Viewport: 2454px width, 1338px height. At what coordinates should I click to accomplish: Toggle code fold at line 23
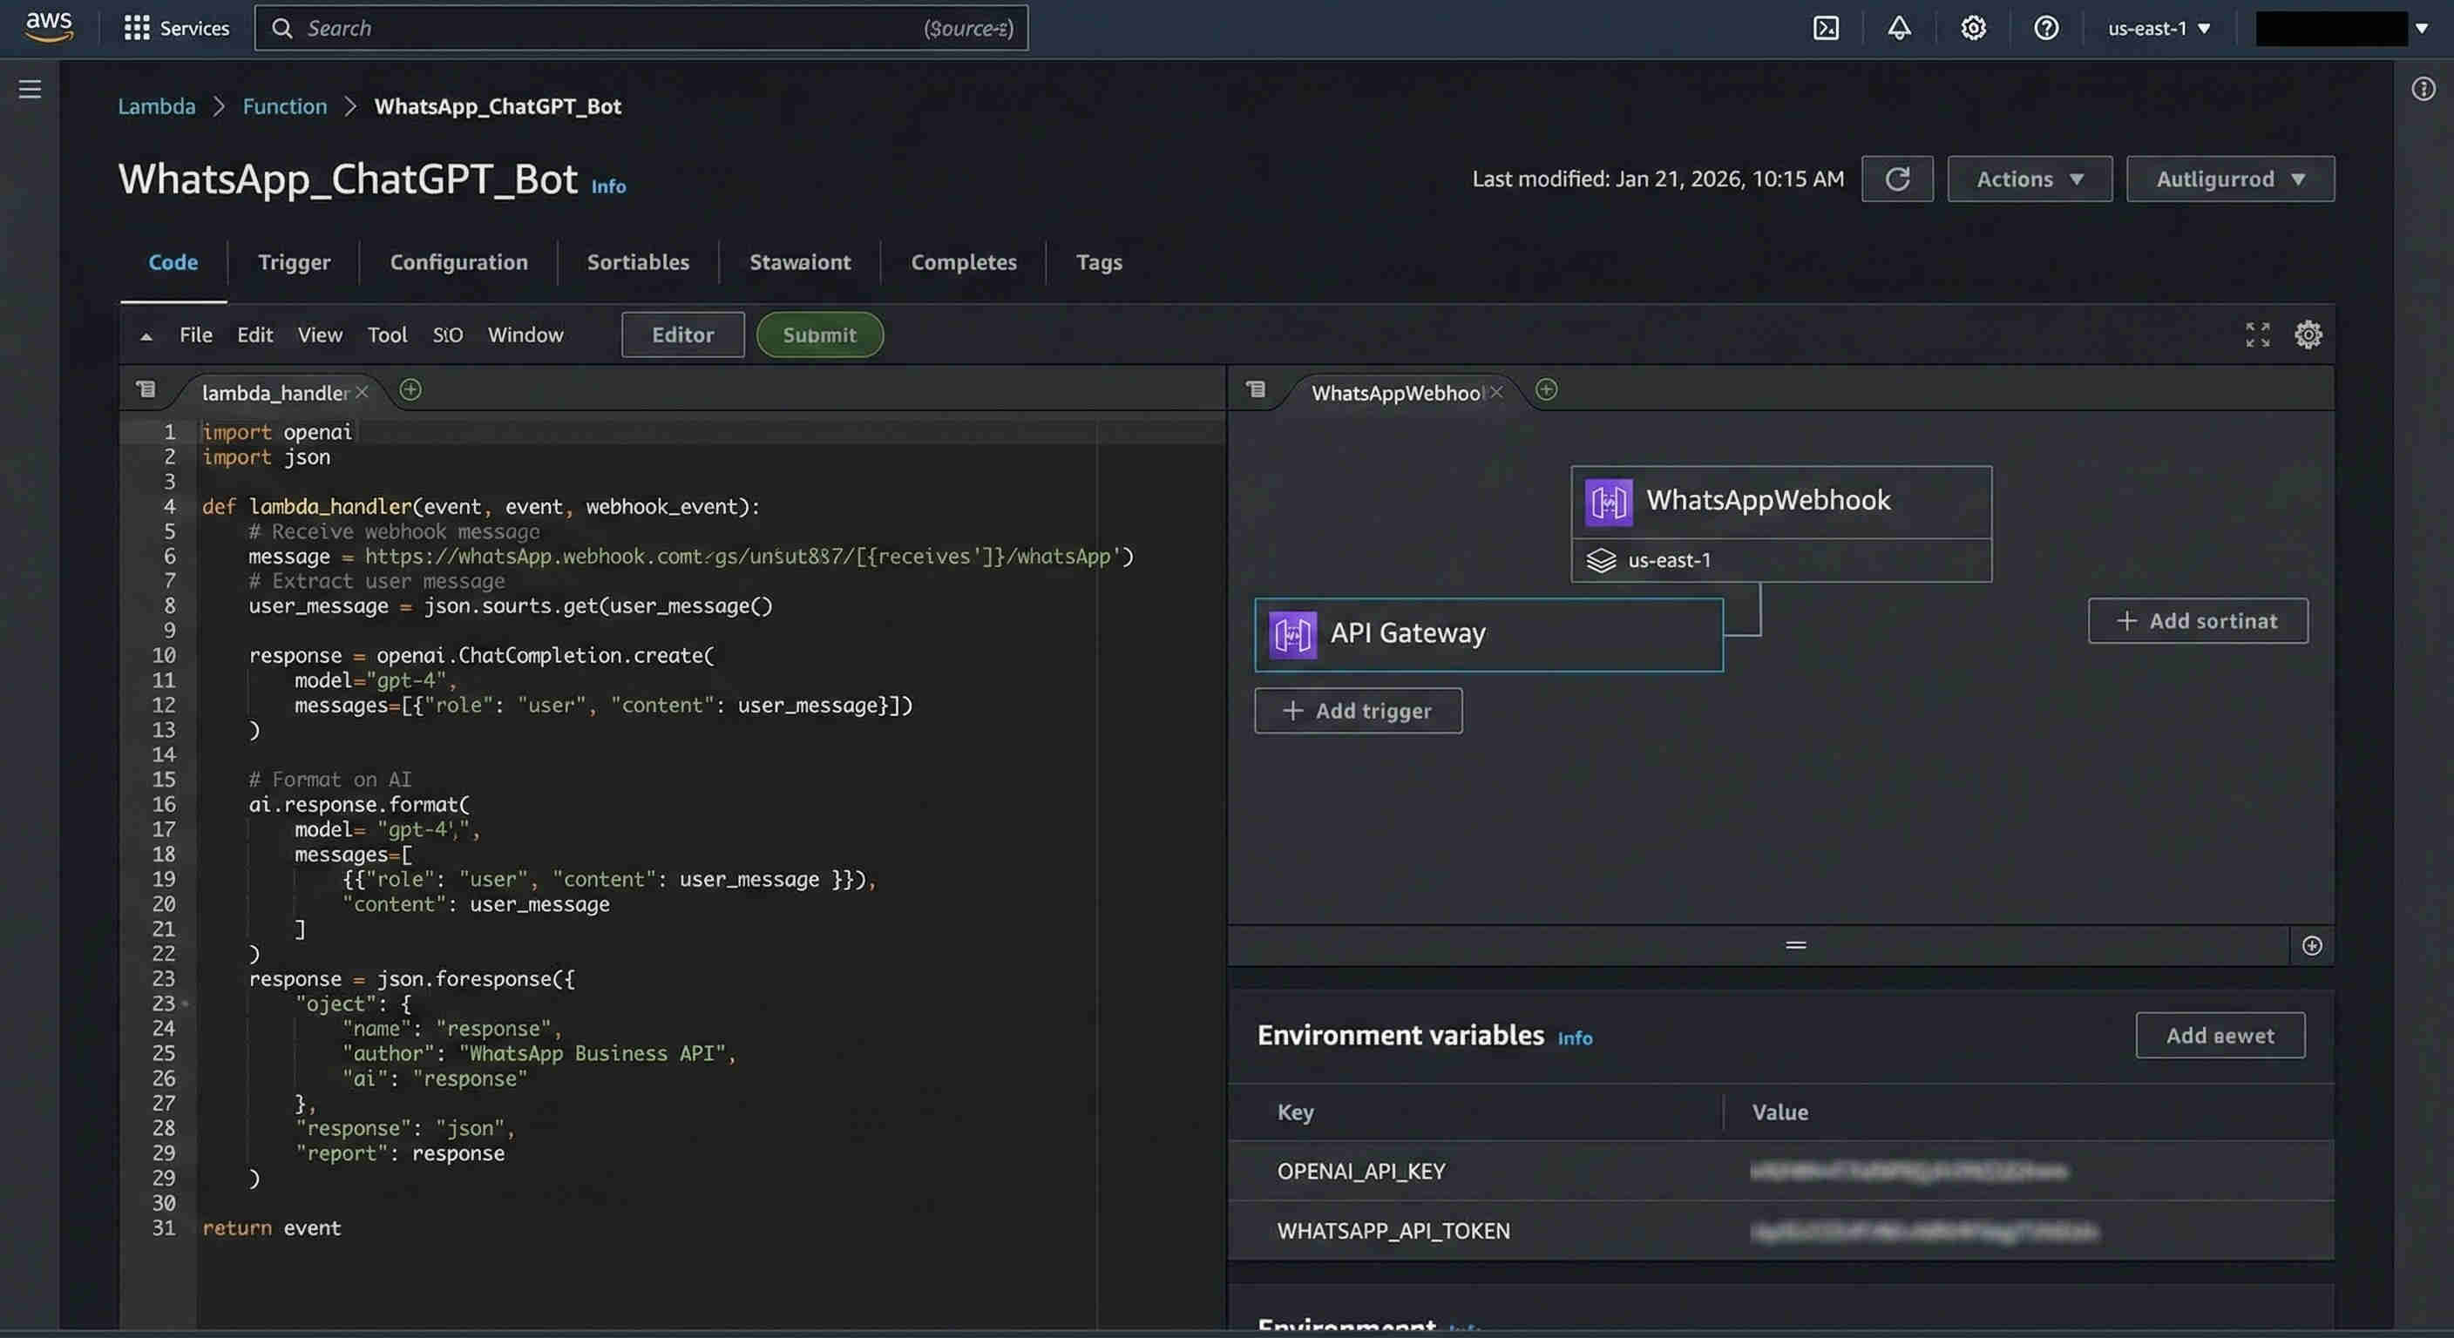click(185, 1003)
